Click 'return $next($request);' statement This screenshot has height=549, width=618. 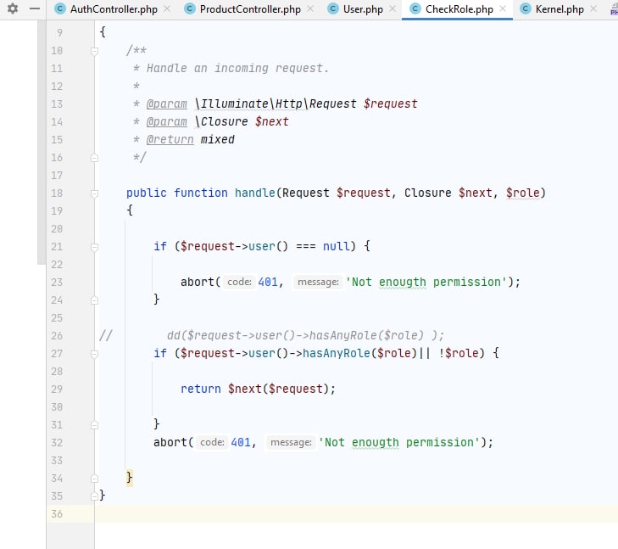[x=259, y=389]
